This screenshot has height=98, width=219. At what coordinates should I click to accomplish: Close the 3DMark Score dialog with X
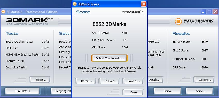tap(144, 4)
